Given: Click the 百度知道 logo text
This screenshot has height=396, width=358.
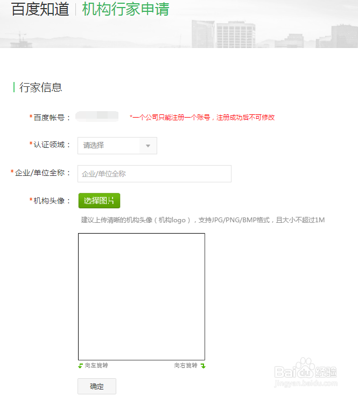Looking at the screenshot, I should click(x=40, y=9).
